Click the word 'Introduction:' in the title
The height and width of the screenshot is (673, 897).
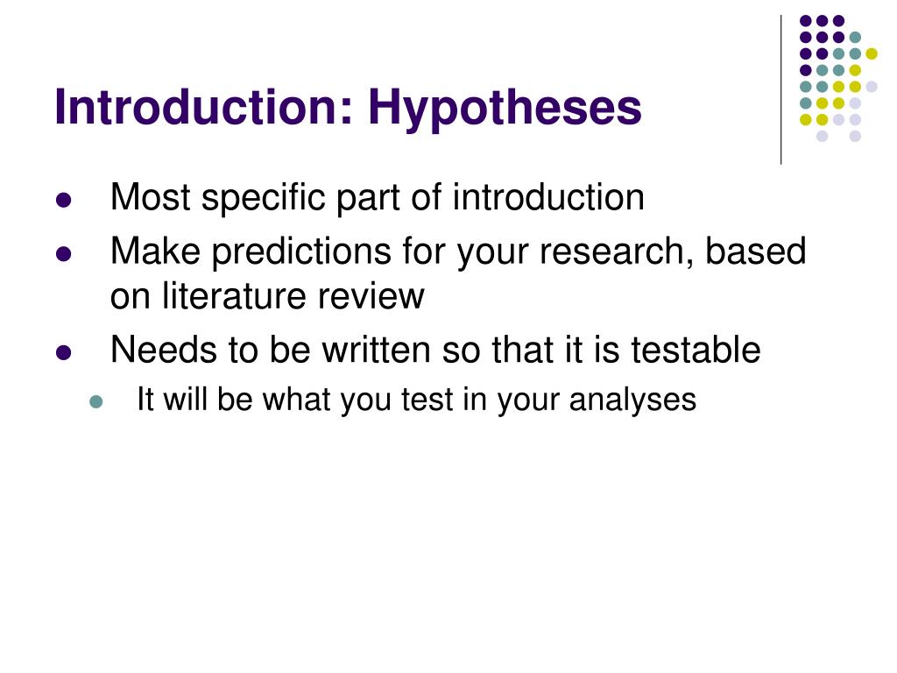pyautogui.click(x=204, y=107)
